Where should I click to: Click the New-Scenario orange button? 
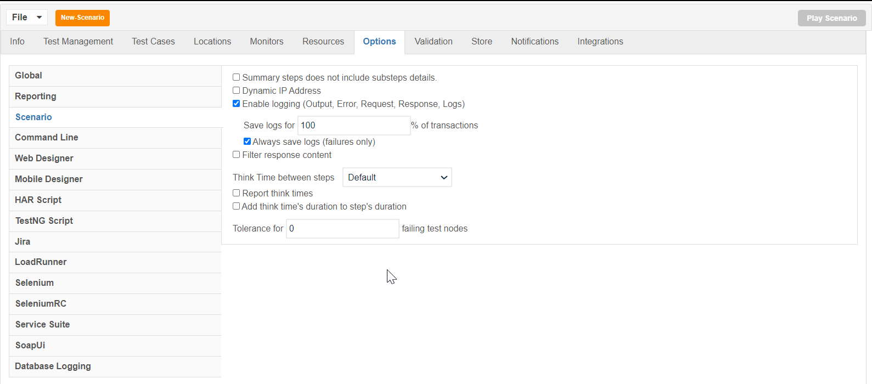pos(82,18)
